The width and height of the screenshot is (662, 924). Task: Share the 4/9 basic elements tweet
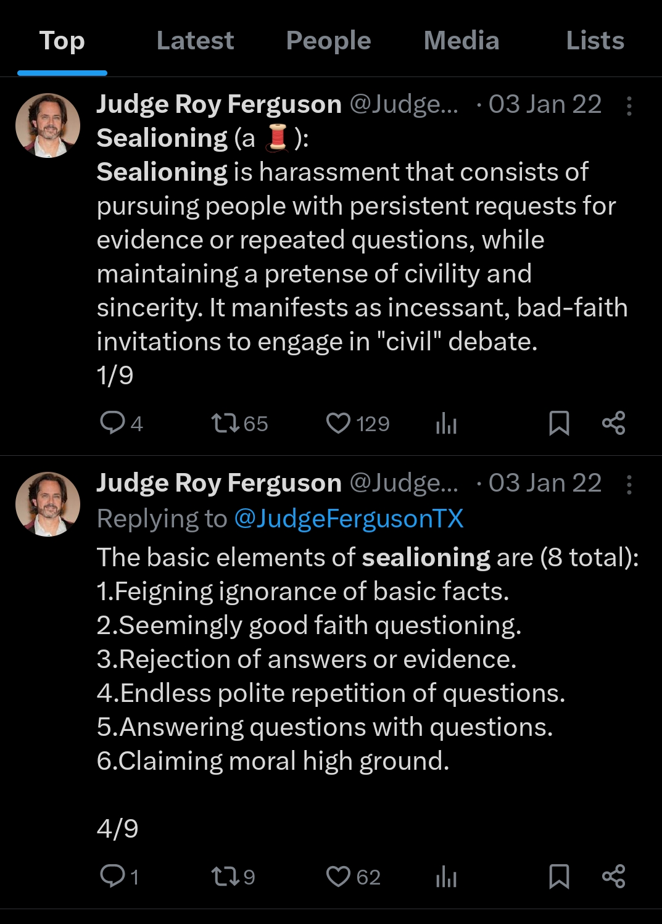[x=613, y=876]
